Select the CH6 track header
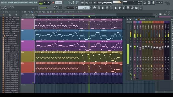This screenshot has height=97, width=173. pos(28,78)
